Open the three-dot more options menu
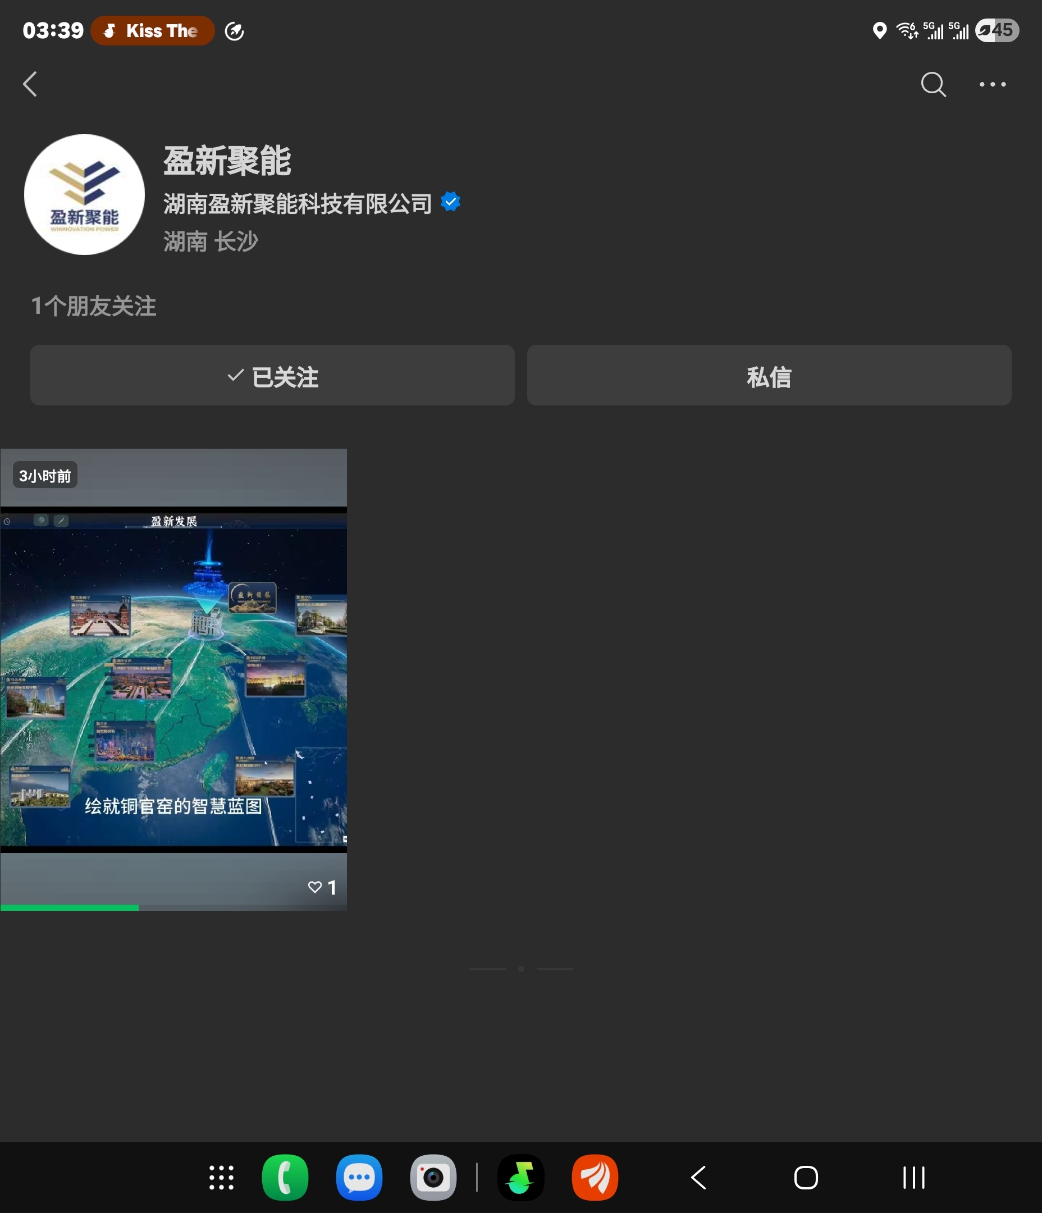 pos(993,84)
